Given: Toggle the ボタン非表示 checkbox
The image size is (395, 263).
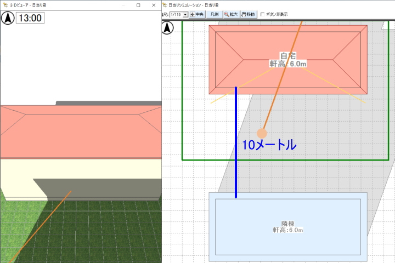Looking at the screenshot, I should (x=263, y=14).
